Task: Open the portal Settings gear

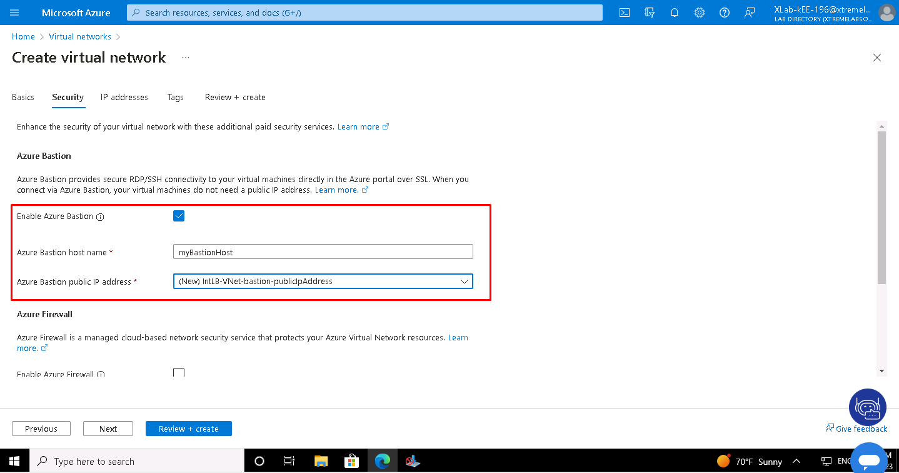Action: tap(699, 12)
